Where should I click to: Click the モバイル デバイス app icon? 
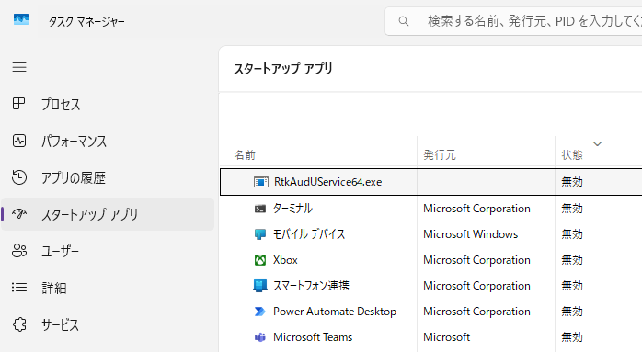tap(260, 234)
